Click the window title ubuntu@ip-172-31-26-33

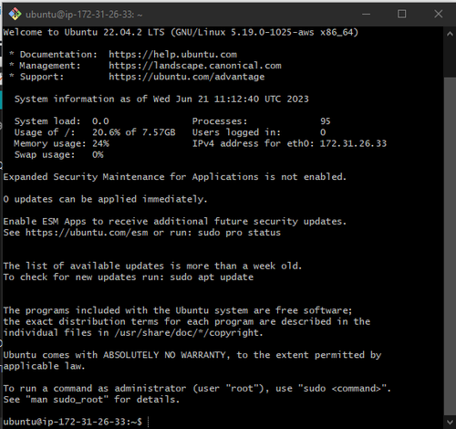[x=84, y=15]
